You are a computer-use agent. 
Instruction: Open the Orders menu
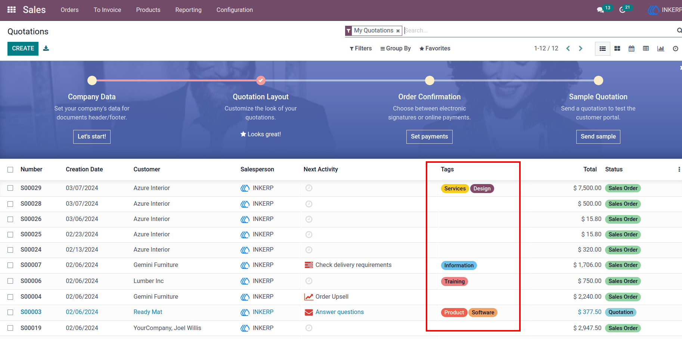[x=69, y=10]
